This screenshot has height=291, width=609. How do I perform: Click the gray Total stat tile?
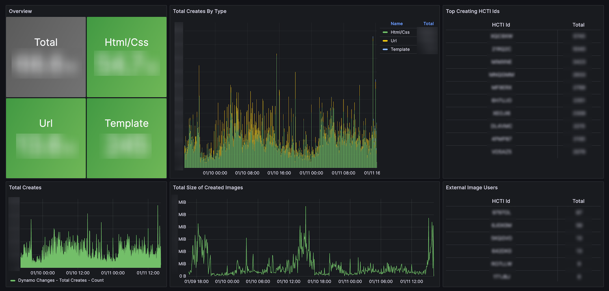tap(46, 57)
